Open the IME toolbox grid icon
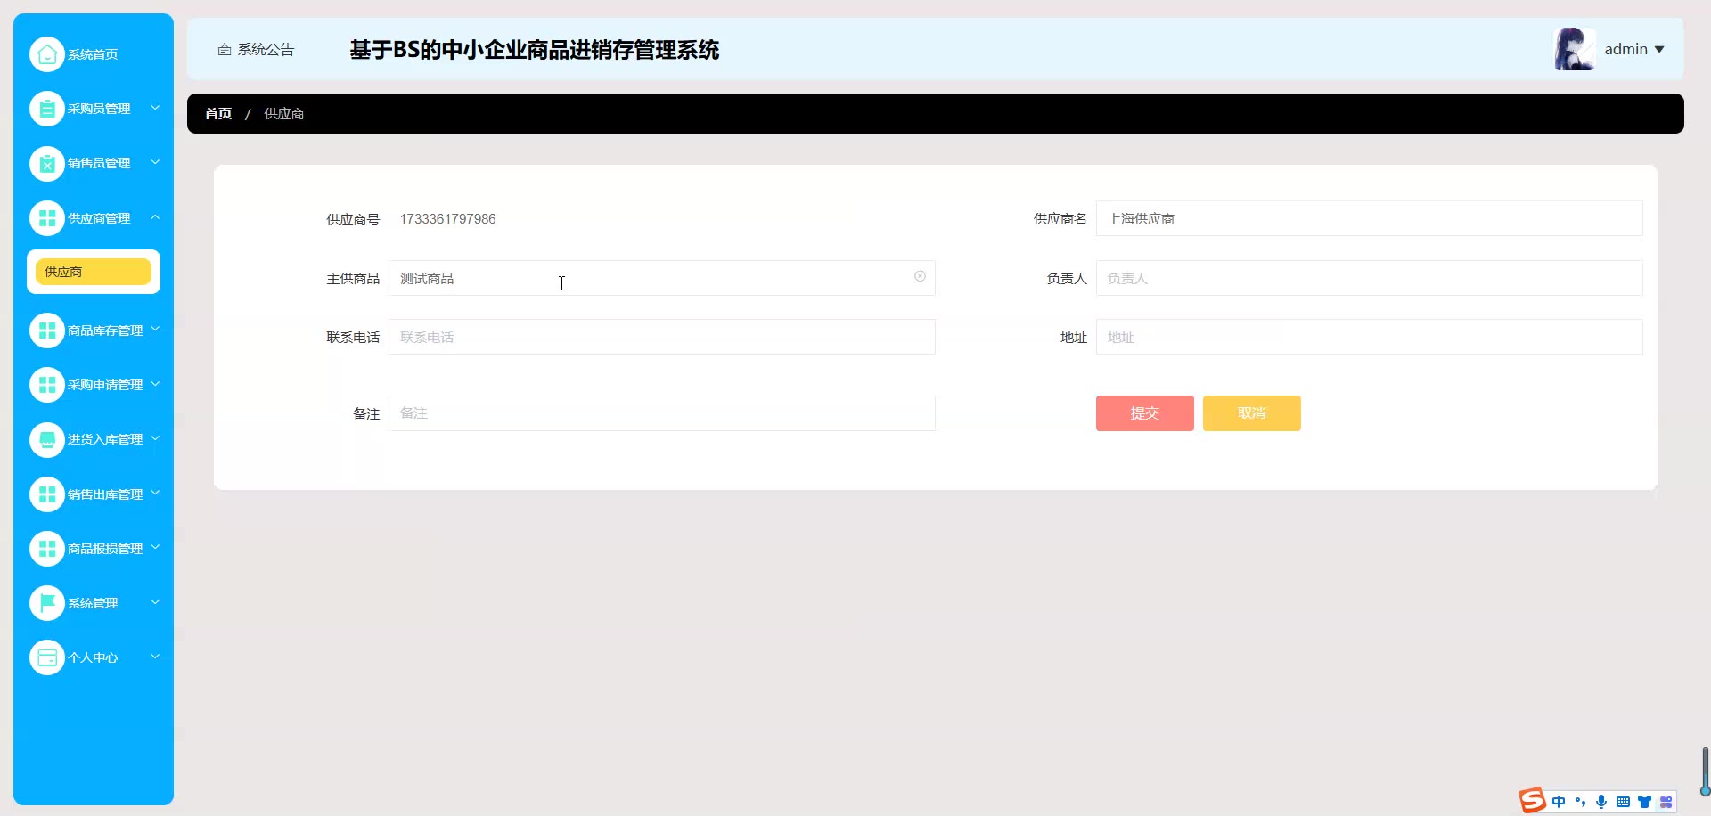 1666,802
